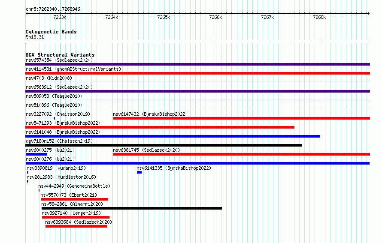
Task: Select the red bar under nsv5471293
Action: click(160, 127)
